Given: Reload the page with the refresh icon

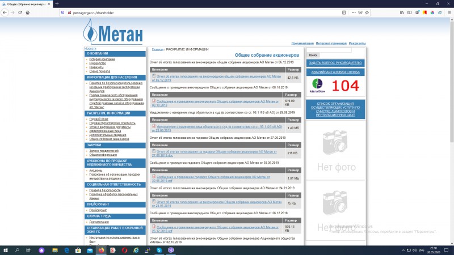Looking at the screenshot, I should (x=20, y=12).
